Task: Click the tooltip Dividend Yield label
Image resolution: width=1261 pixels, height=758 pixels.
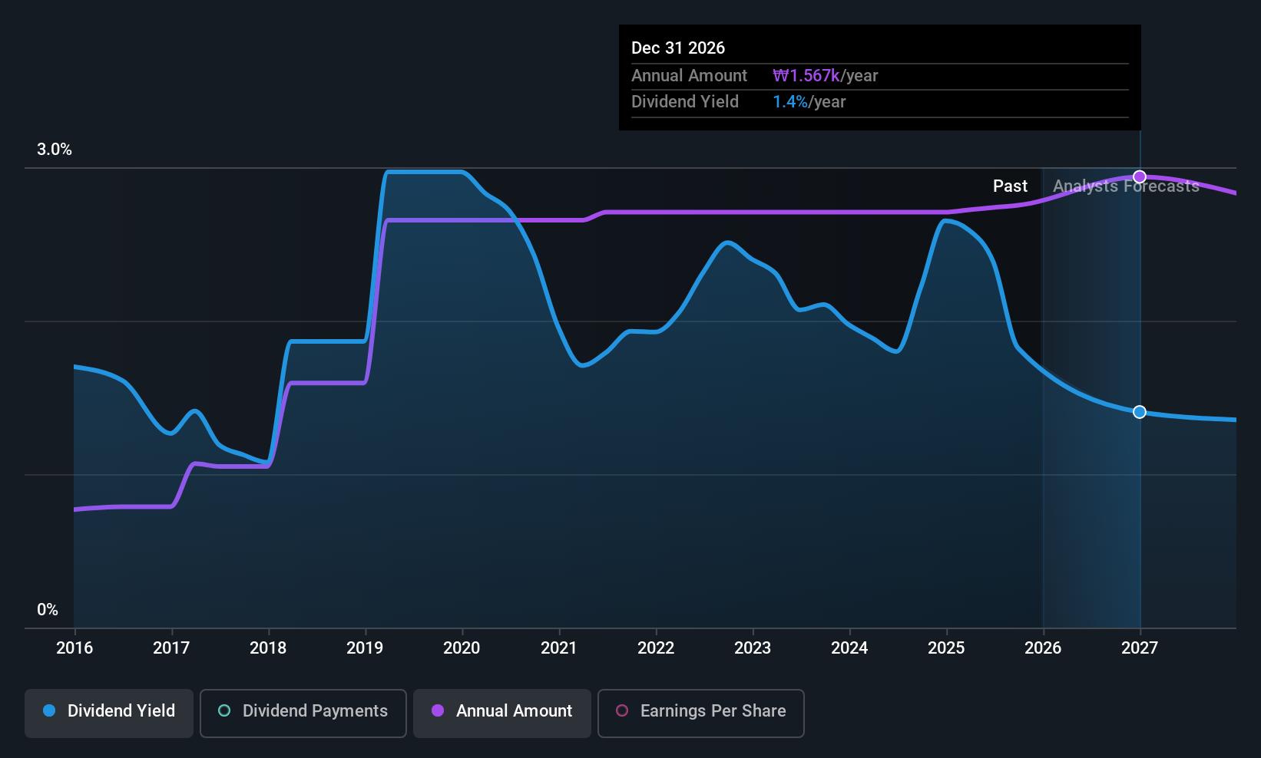Action: coord(685,102)
